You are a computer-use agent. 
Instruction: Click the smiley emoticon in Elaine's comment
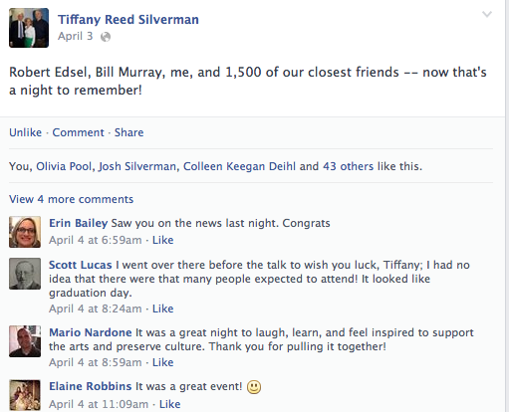(x=254, y=387)
